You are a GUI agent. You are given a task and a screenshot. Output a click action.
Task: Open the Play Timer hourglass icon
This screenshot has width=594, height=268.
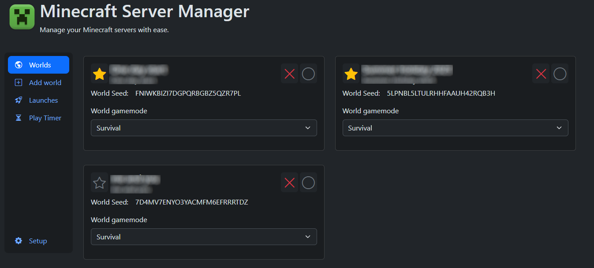click(x=18, y=118)
